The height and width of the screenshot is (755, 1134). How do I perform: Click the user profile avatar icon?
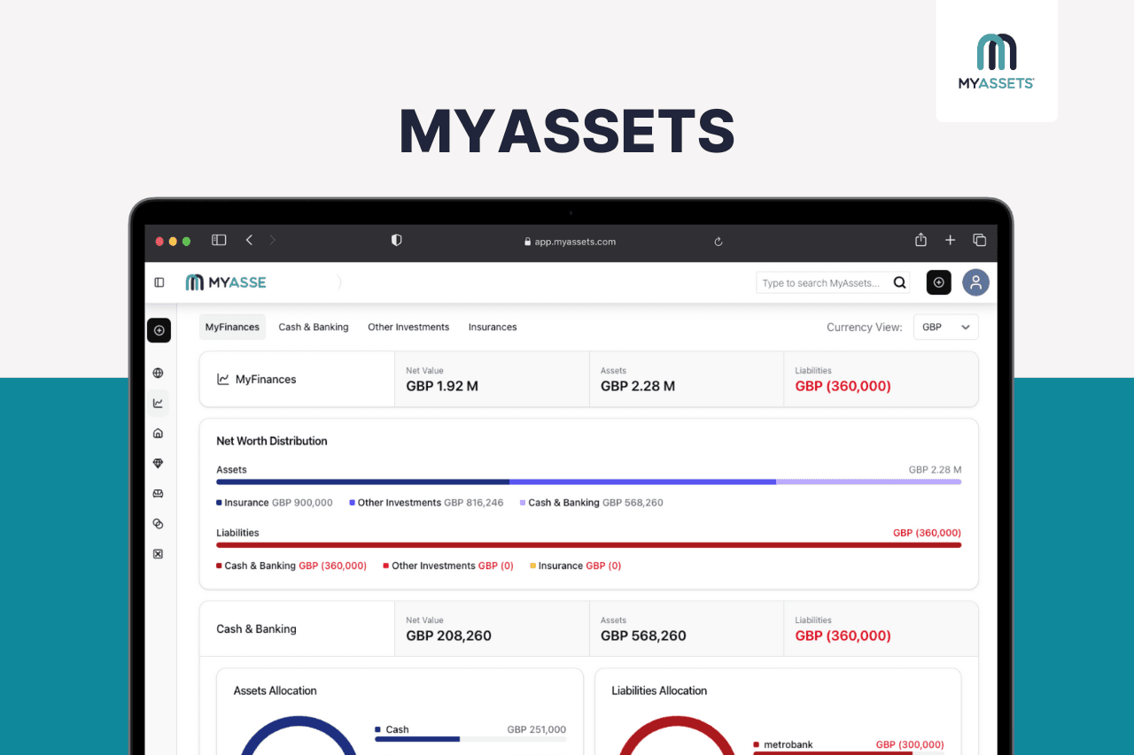(x=975, y=282)
